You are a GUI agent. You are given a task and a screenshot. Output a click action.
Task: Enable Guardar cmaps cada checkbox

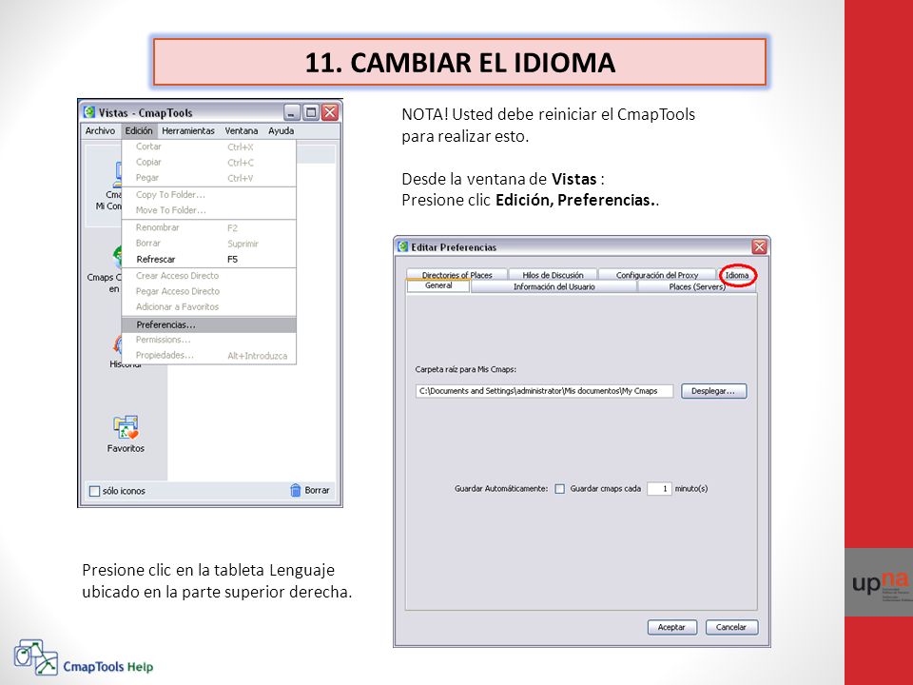(x=559, y=489)
